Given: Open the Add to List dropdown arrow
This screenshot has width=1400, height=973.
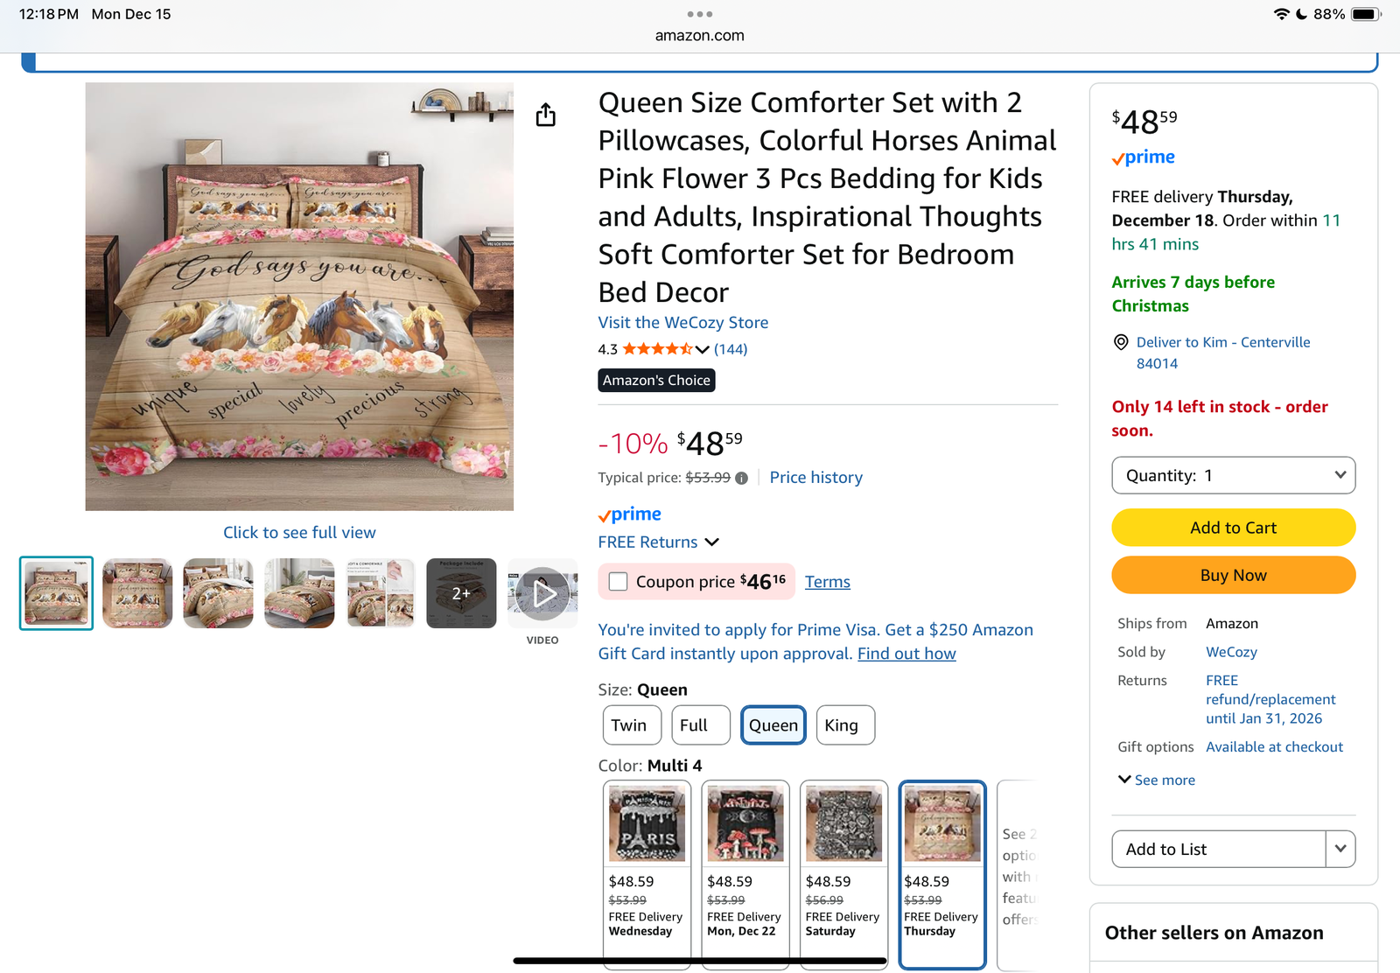Looking at the screenshot, I should click(1340, 849).
